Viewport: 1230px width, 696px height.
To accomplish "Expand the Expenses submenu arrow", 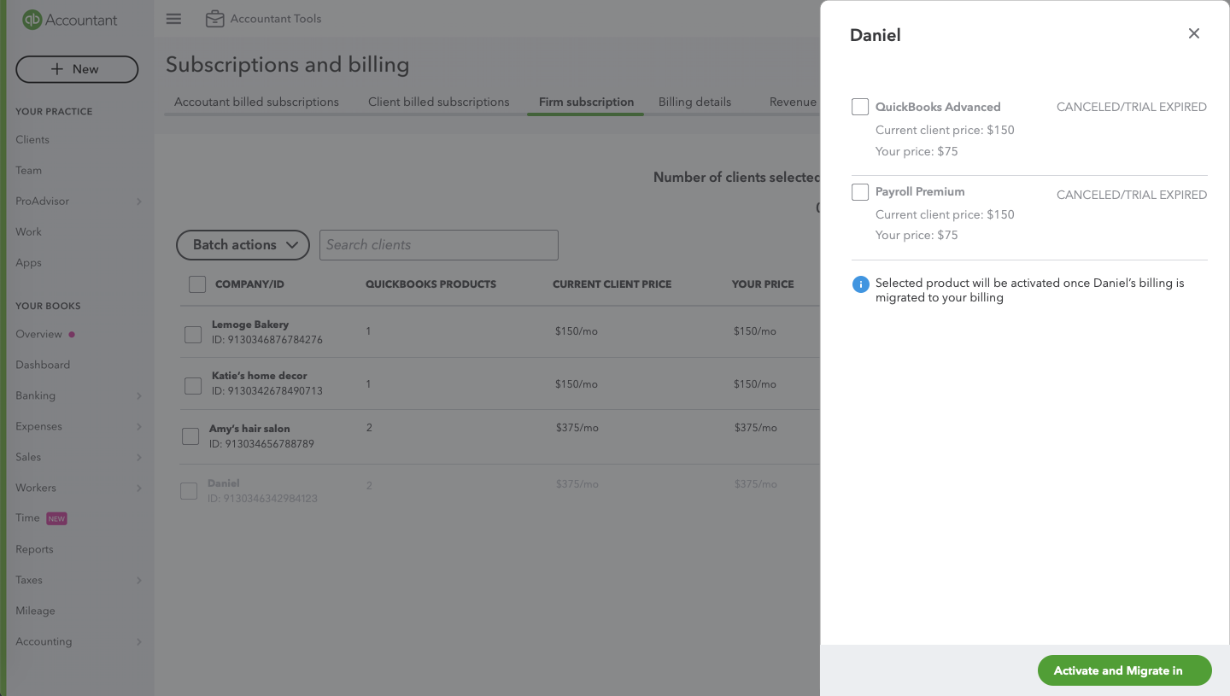I will tap(138, 427).
